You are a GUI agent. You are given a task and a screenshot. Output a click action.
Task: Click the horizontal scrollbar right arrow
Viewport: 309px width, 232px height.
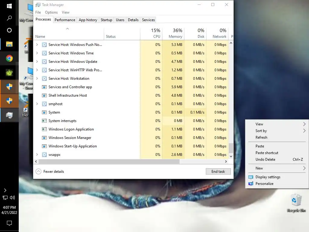click(226, 161)
